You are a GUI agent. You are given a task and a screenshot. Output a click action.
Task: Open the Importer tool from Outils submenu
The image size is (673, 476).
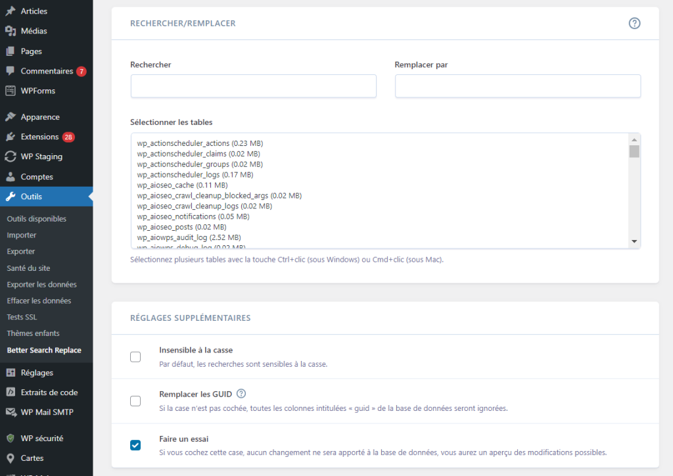(x=23, y=235)
